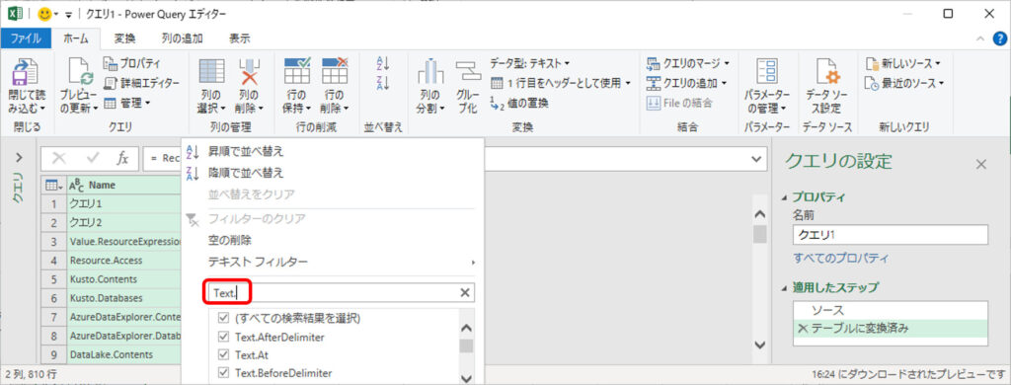
Task: Expand the formula bar with its dropdown arrow
Action: (756, 158)
